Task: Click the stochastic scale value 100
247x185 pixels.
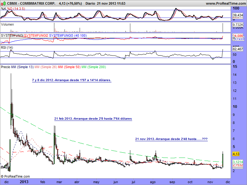Action: 236,8
